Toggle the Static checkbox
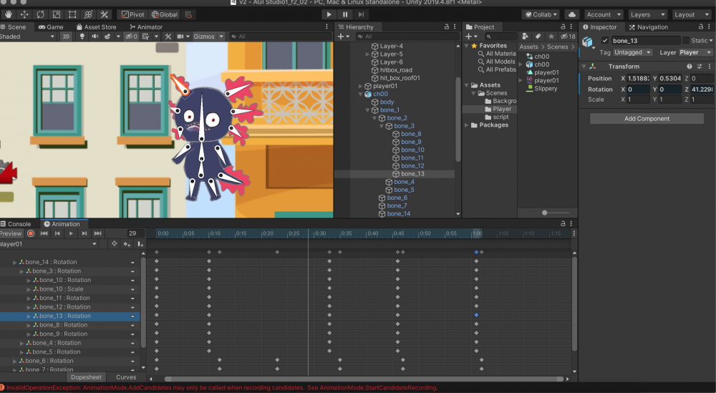This screenshot has width=716, height=393. 685,41
